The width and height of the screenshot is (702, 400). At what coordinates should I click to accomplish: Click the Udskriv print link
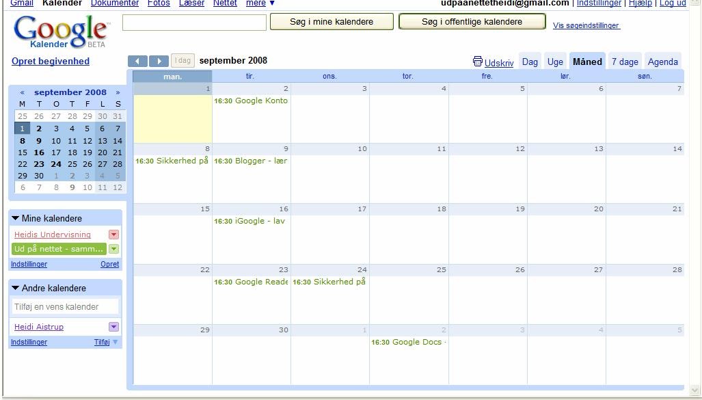(x=499, y=63)
